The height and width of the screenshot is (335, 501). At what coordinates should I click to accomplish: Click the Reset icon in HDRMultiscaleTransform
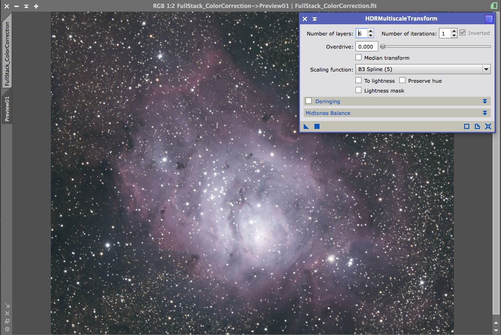tap(488, 127)
